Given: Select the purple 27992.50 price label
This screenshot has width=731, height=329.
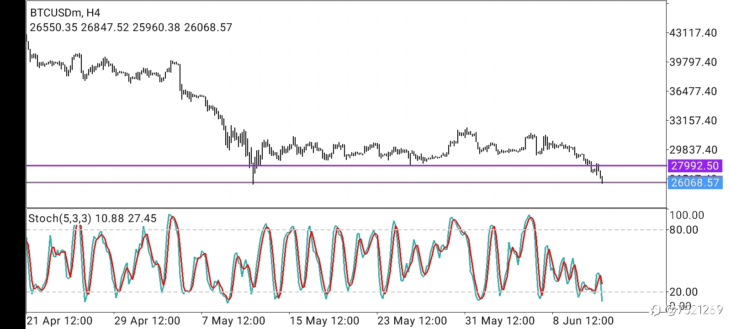Looking at the screenshot, I should 695,166.
